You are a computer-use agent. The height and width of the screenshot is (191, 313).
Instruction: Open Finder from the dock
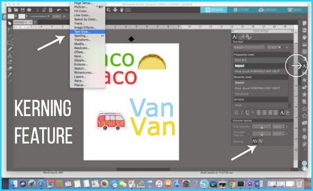pyautogui.click(x=14, y=184)
